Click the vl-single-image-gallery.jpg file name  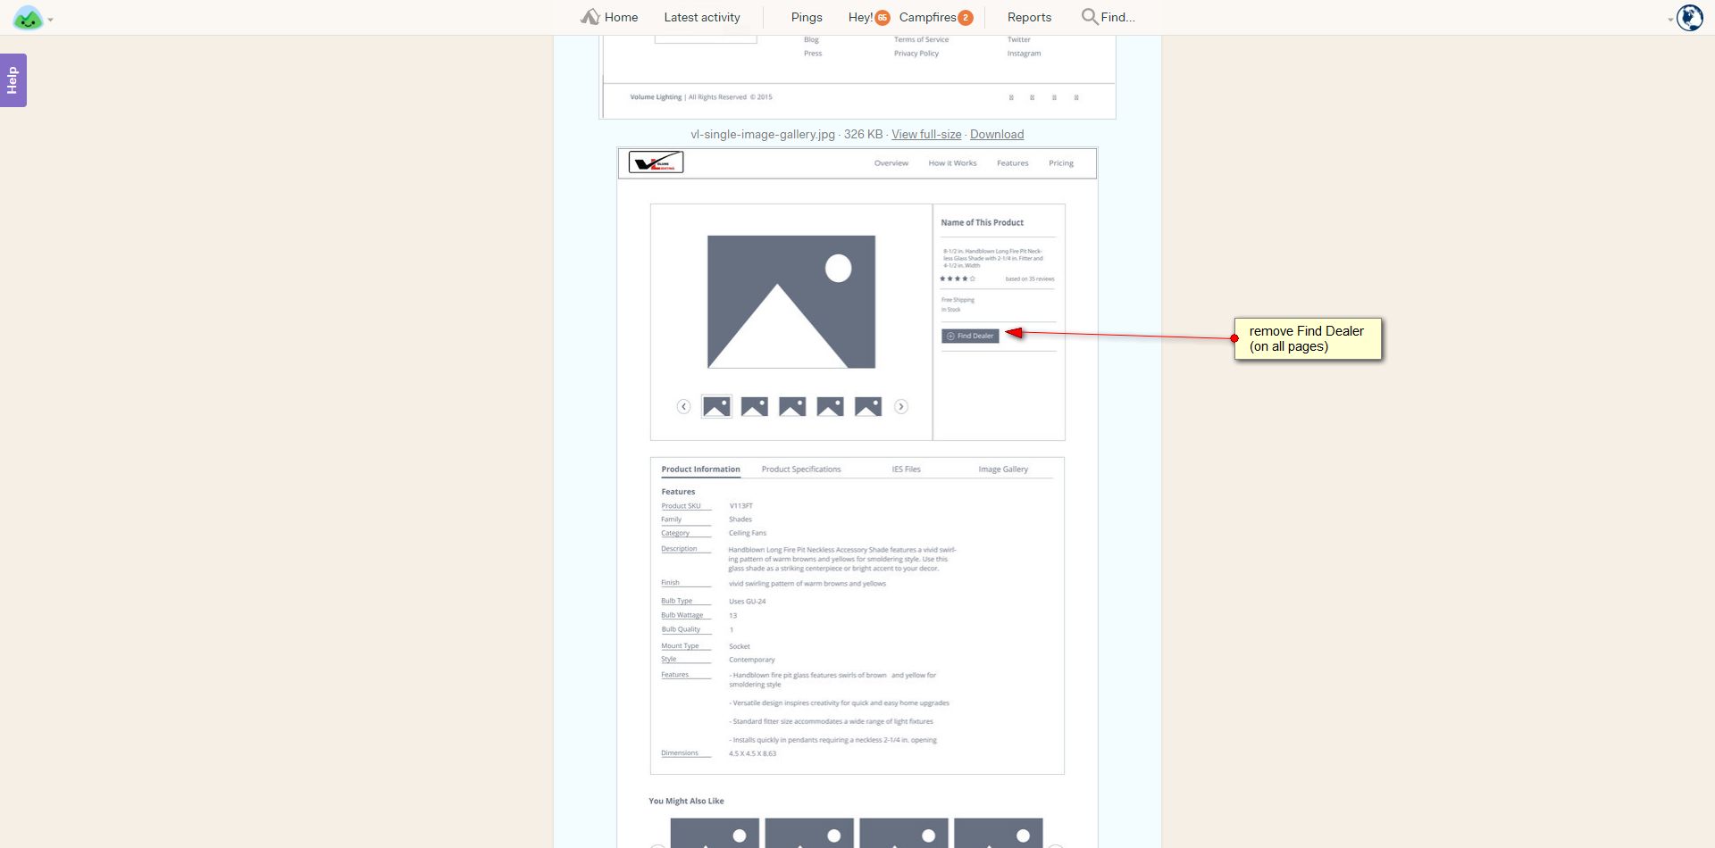[x=763, y=134]
